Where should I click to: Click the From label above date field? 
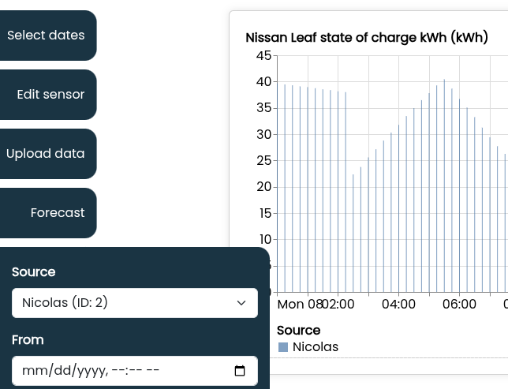point(28,340)
